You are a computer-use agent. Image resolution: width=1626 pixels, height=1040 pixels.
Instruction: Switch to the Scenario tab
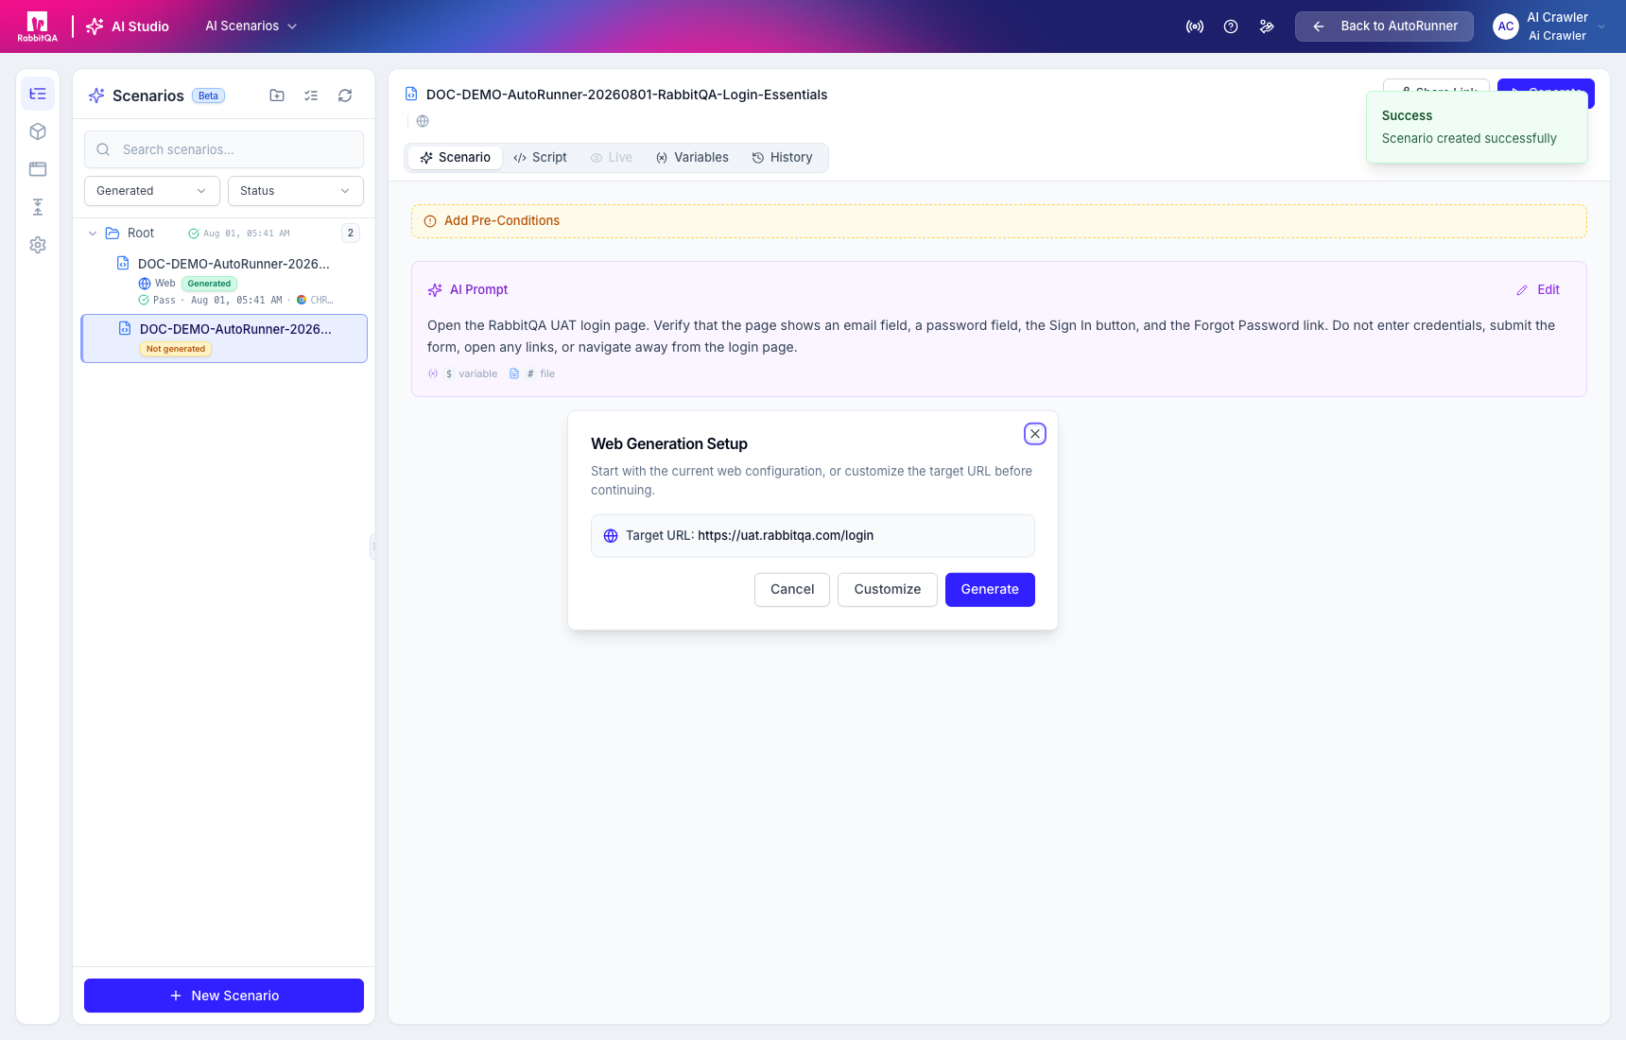pos(455,158)
